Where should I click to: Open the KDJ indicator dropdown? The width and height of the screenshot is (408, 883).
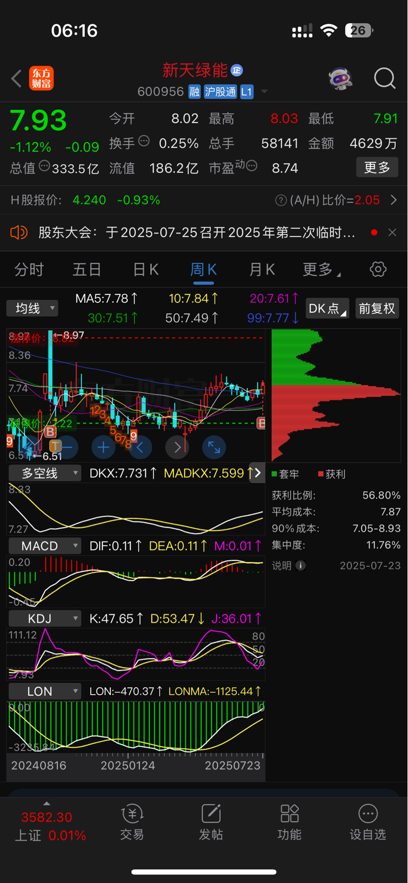coord(45,618)
